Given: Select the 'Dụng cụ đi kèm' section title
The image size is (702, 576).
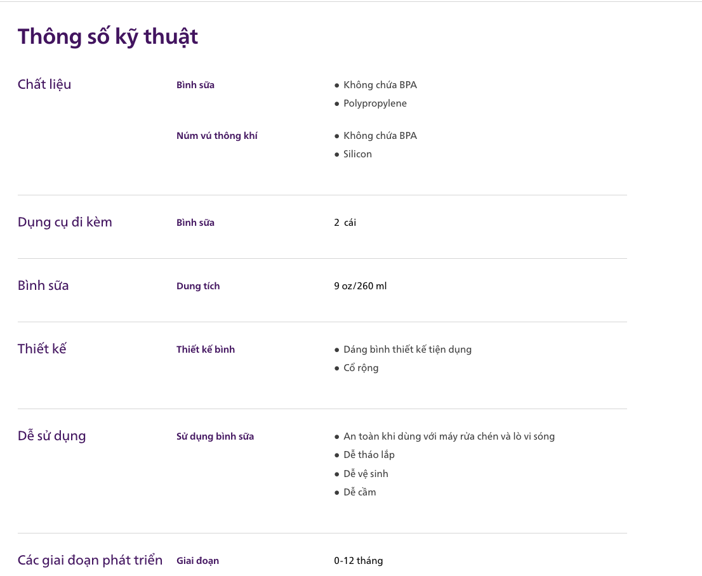Looking at the screenshot, I should pyautogui.click(x=65, y=222).
